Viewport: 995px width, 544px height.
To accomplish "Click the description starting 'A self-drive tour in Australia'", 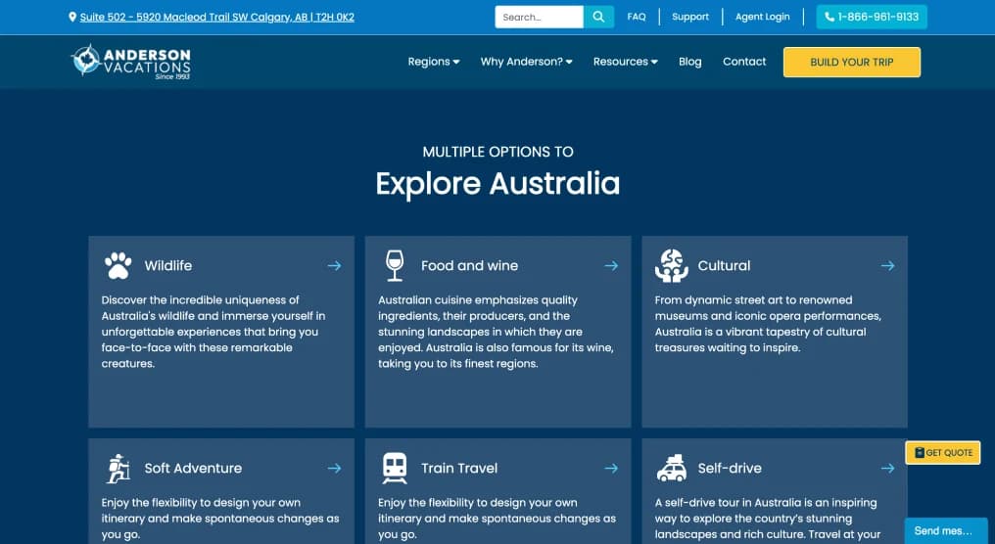I will tap(768, 519).
